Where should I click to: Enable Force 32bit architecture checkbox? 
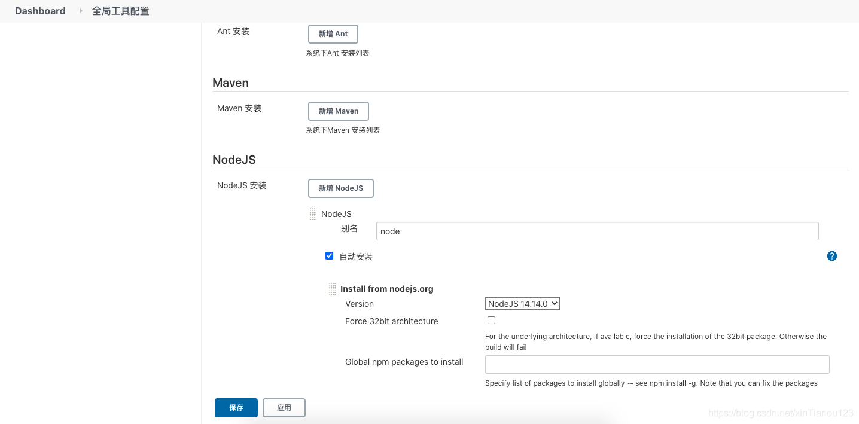tap(491, 321)
